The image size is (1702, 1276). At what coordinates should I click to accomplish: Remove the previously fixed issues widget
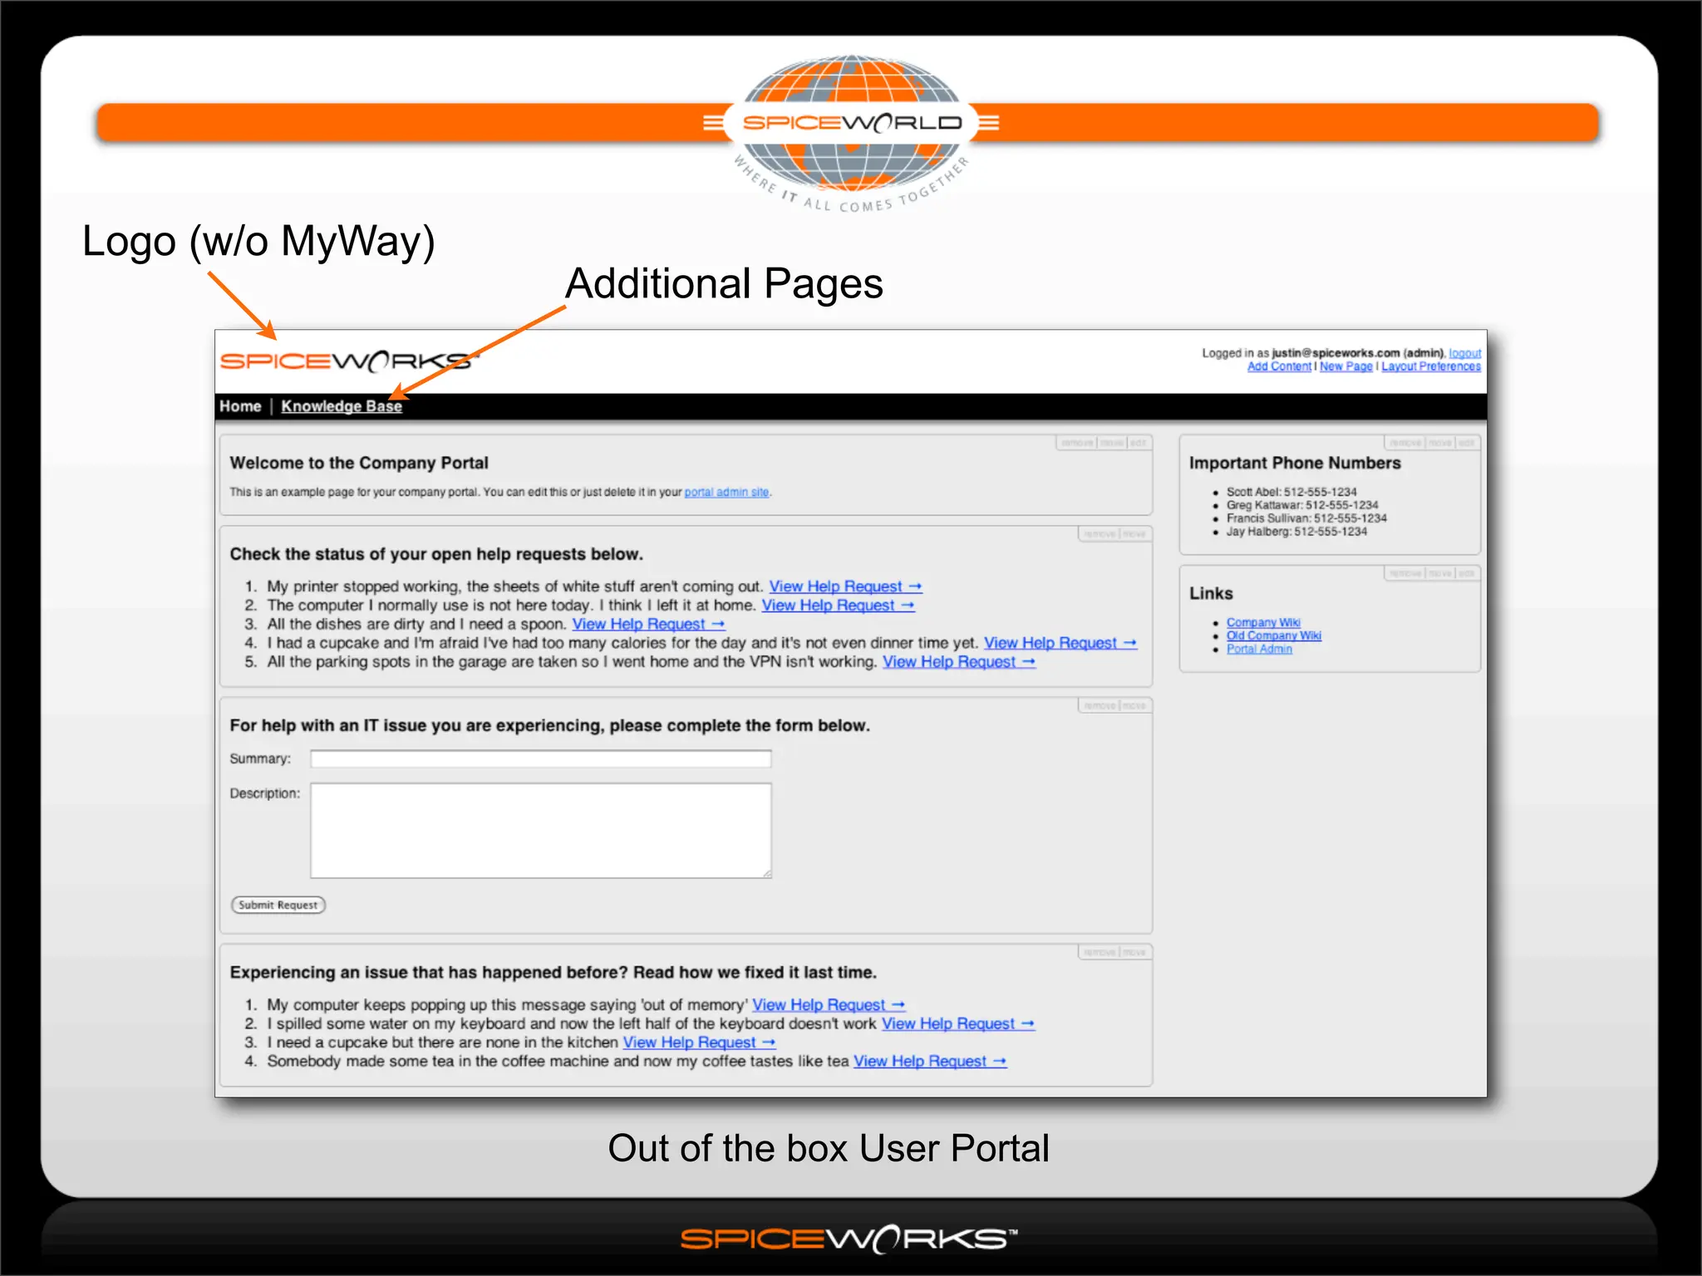[1099, 952]
